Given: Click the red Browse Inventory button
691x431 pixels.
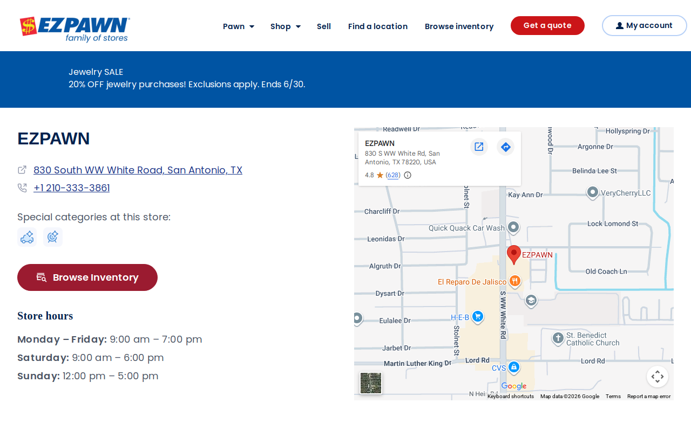Looking at the screenshot, I should (x=87, y=277).
